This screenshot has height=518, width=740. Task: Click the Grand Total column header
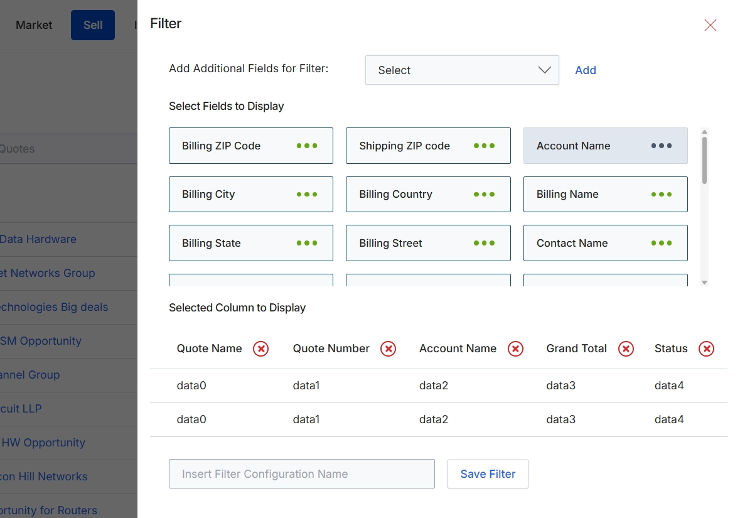pos(576,349)
